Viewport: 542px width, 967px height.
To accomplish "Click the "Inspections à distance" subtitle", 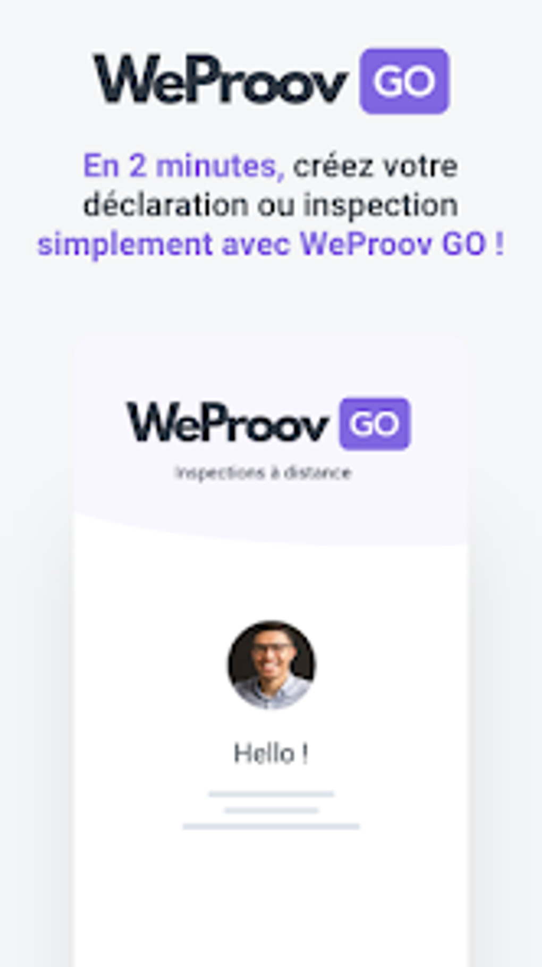I will coord(264,473).
